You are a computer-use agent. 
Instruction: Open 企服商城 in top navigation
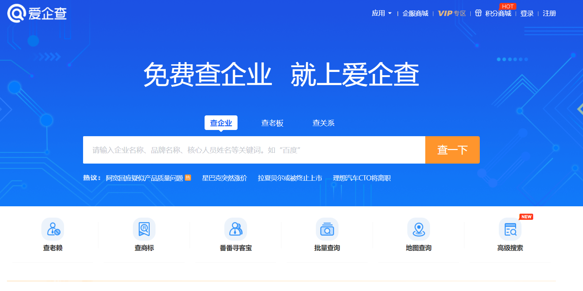[x=415, y=14]
